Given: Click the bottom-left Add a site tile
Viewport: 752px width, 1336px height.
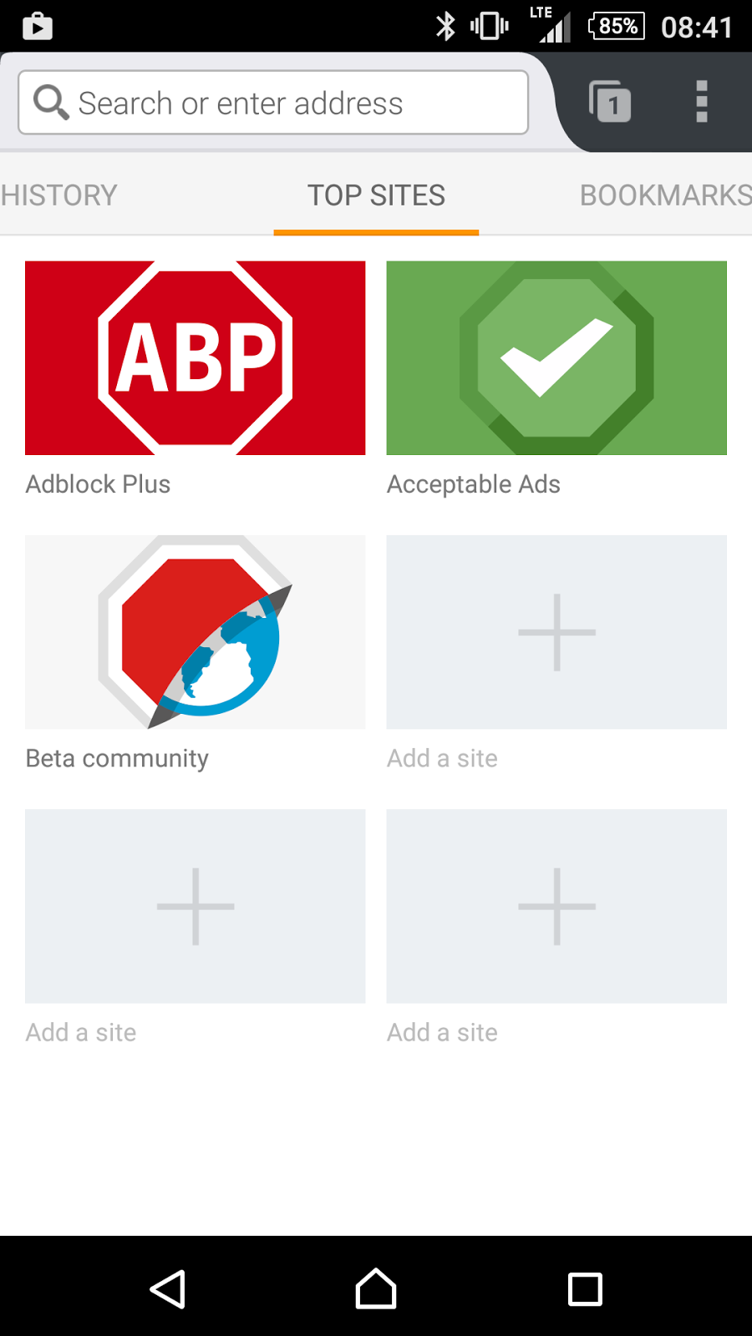Looking at the screenshot, I should [x=195, y=906].
